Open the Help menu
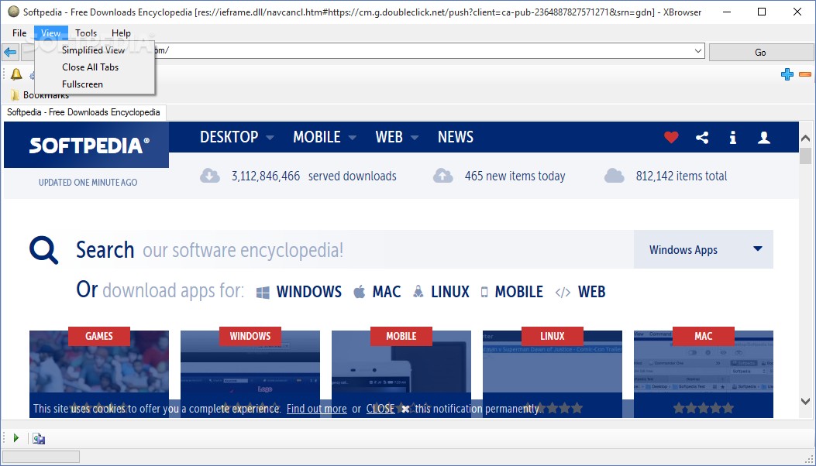This screenshot has width=816, height=466. (121, 33)
